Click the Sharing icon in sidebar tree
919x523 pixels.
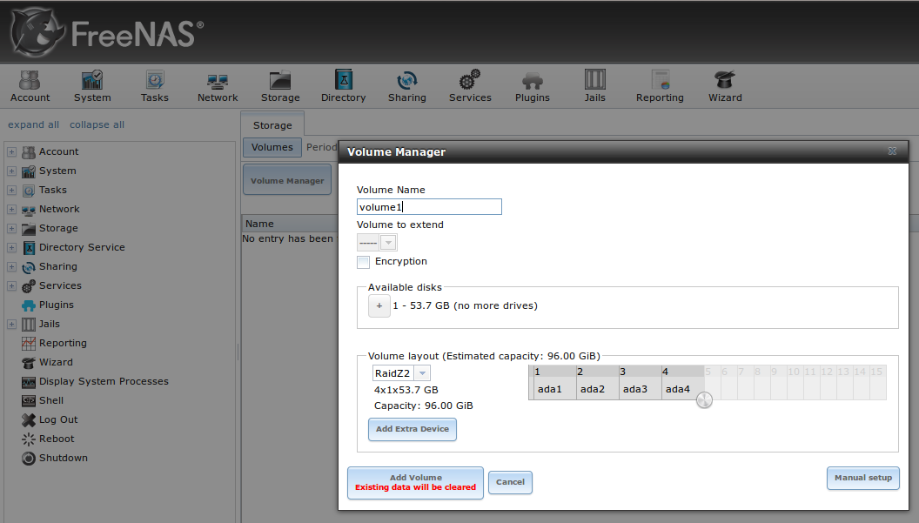pyautogui.click(x=29, y=267)
